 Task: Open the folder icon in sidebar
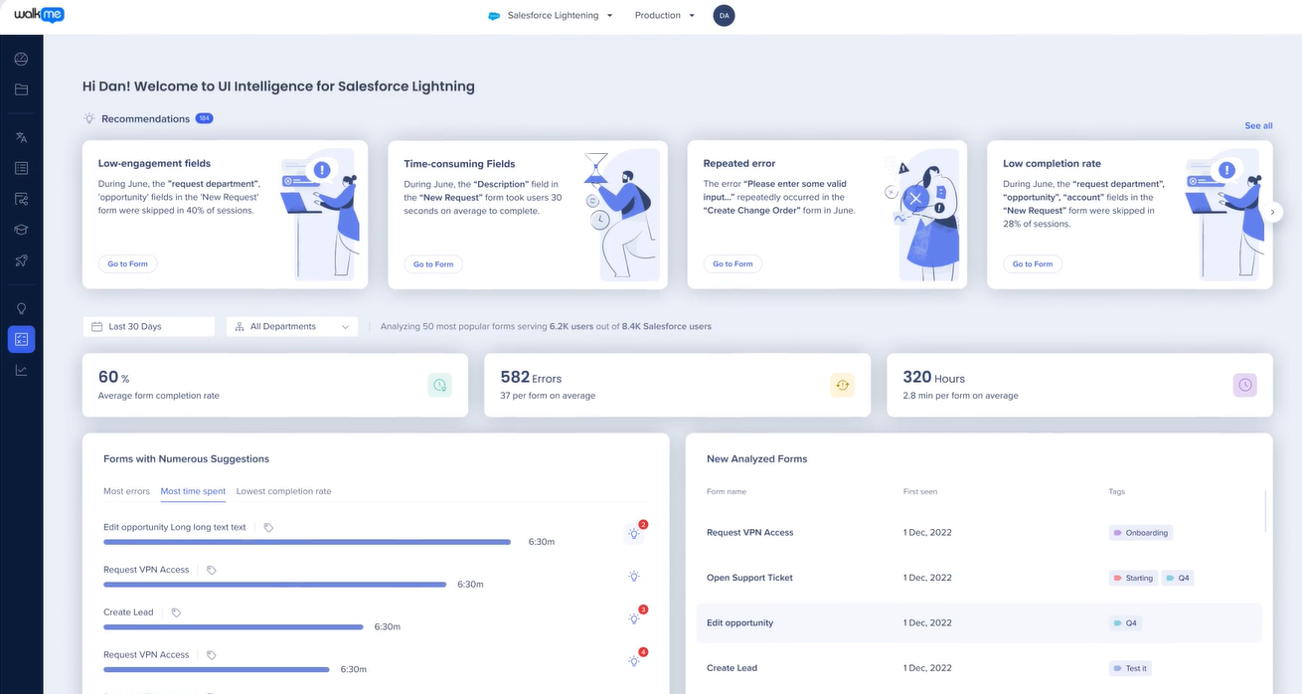click(21, 89)
